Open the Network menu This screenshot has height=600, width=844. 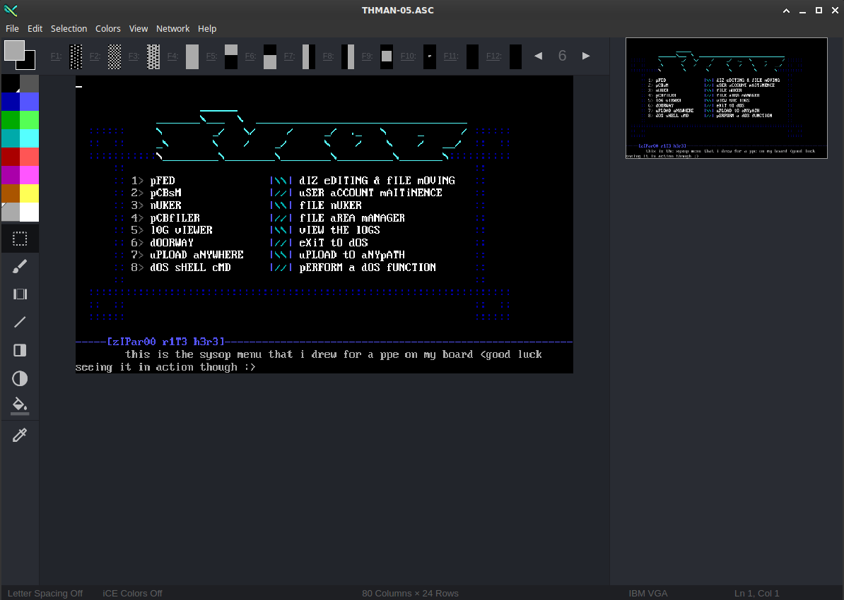pos(172,28)
